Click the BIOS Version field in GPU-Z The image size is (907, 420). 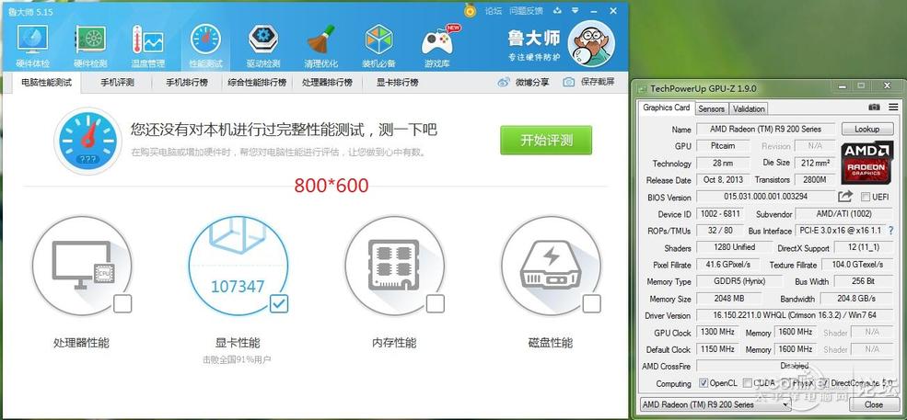(766, 197)
